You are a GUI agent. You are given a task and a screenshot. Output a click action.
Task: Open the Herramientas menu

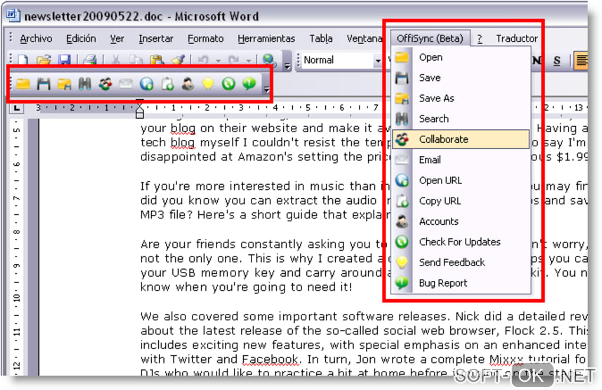(x=266, y=39)
